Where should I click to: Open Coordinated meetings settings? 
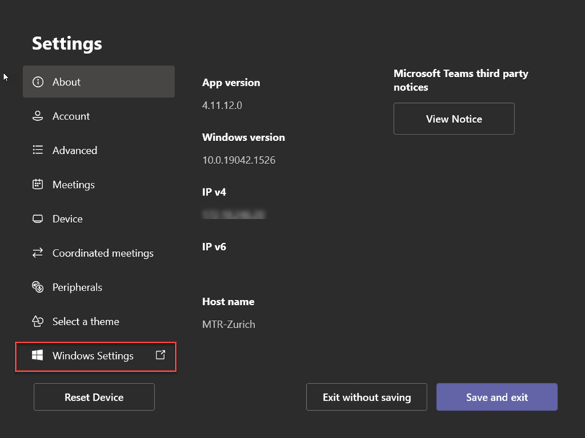(102, 253)
